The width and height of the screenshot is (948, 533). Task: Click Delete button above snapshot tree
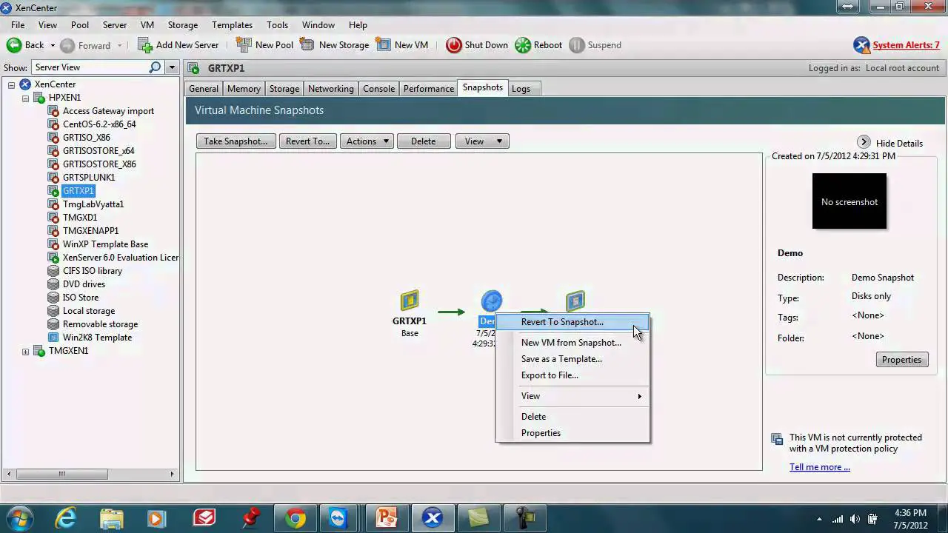click(423, 141)
